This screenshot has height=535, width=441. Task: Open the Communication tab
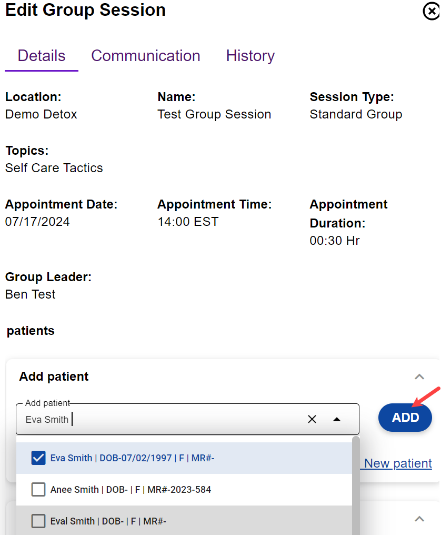[x=146, y=56]
